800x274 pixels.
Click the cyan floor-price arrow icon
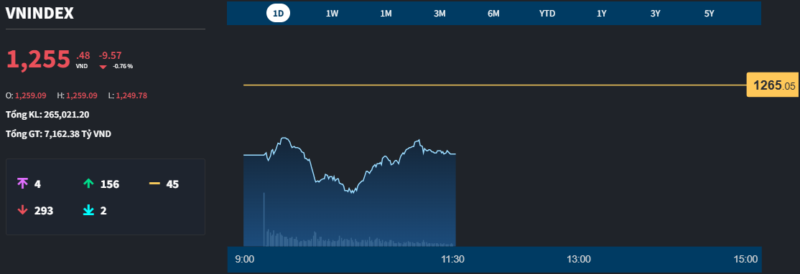coord(88,210)
